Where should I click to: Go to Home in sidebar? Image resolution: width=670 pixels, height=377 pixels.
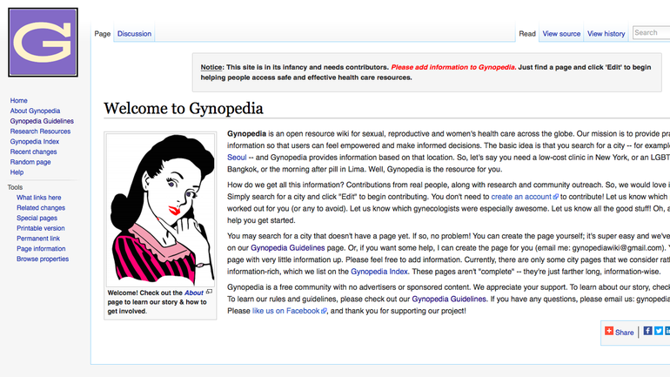coord(19,100)
